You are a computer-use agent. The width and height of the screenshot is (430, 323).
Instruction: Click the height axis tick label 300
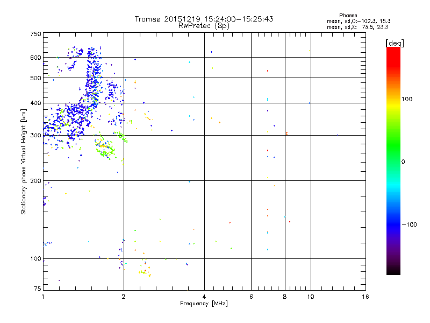pyautogui.click(x=35, y=136)
